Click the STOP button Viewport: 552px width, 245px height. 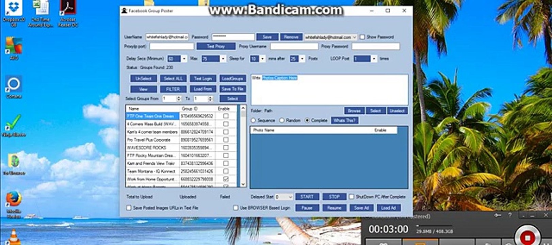tap(334, 197)
